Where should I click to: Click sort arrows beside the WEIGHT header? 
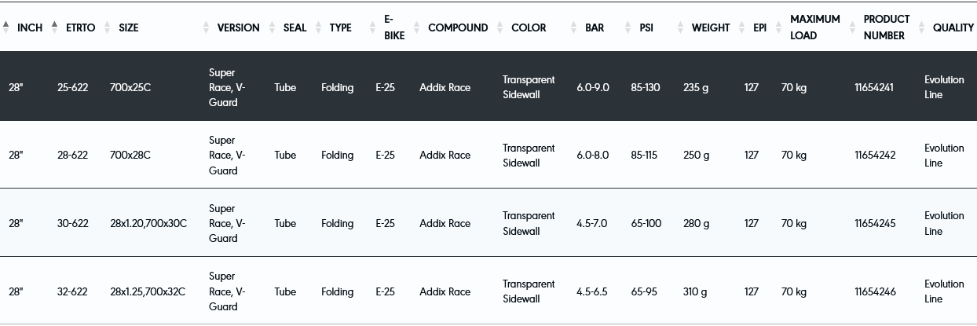tap(681, 27)
